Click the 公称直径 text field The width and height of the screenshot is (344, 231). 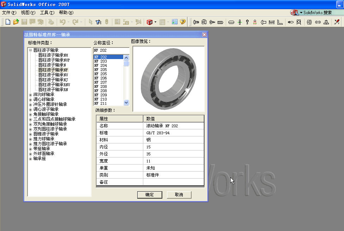tap(111, 50)
